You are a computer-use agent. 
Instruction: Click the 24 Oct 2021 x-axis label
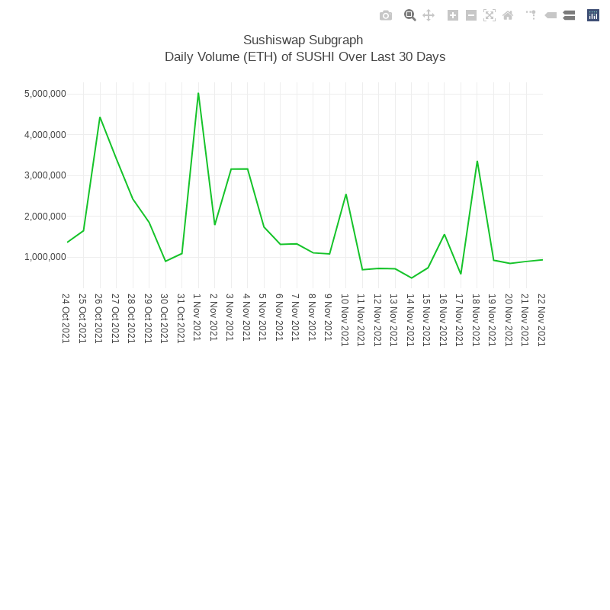[66, 319]
